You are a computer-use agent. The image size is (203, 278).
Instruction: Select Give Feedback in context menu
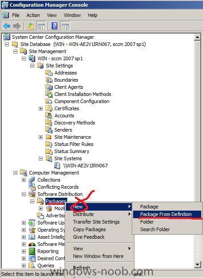tap(99, 237)
